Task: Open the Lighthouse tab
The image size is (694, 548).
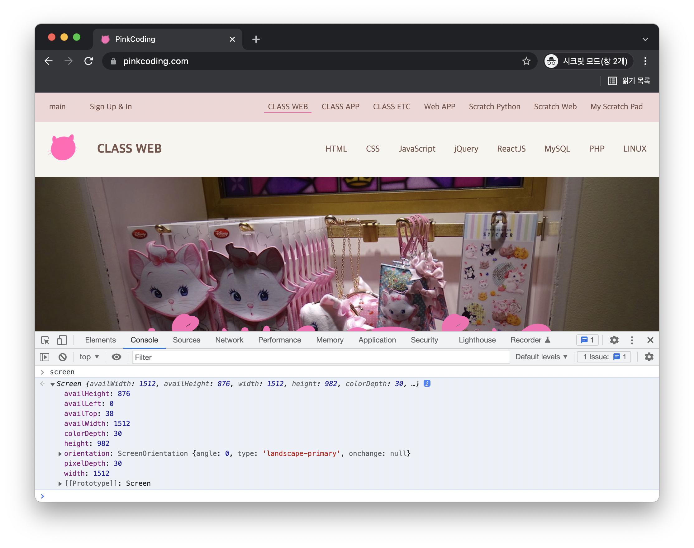Action: tap(477, 340)
